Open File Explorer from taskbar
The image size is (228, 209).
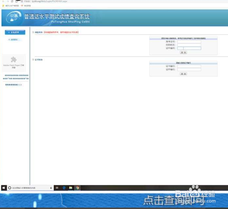tap(71, 188)
